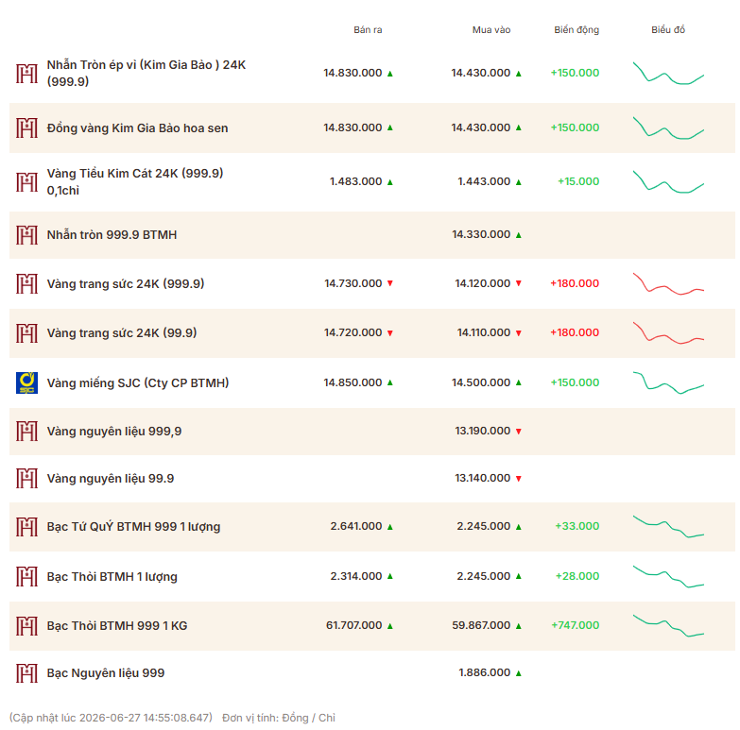Open the sparkline chart for Bạc Thỏi BTMH 999 1 KG
This screenshot has width=740, height=730.
[668, 625]
